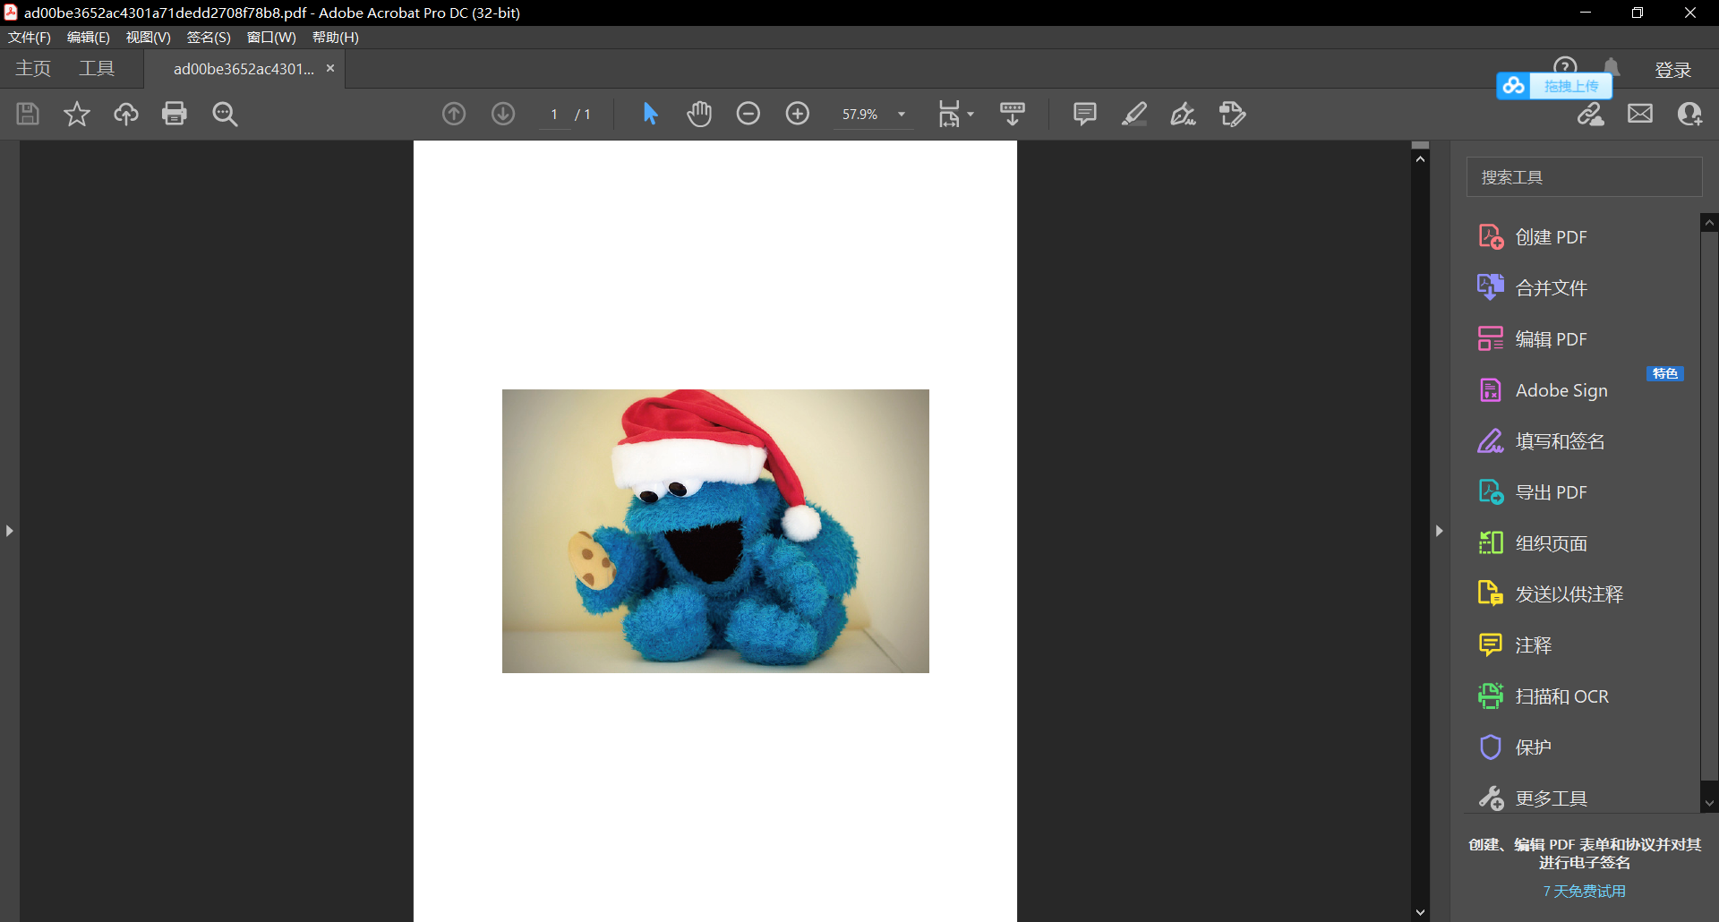Click the sign document pen icon
The width and height of the screenshot is (1719, 922).
coord(1183,114)
